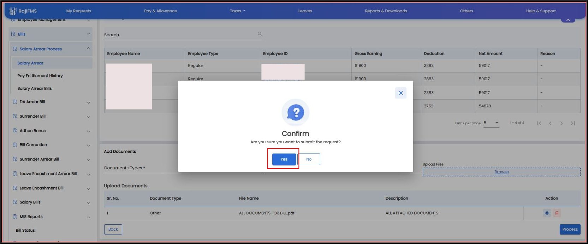Click the DA Arrear Bill icon
The height and width of the screenshot is (244, 588).
(15, 102)
